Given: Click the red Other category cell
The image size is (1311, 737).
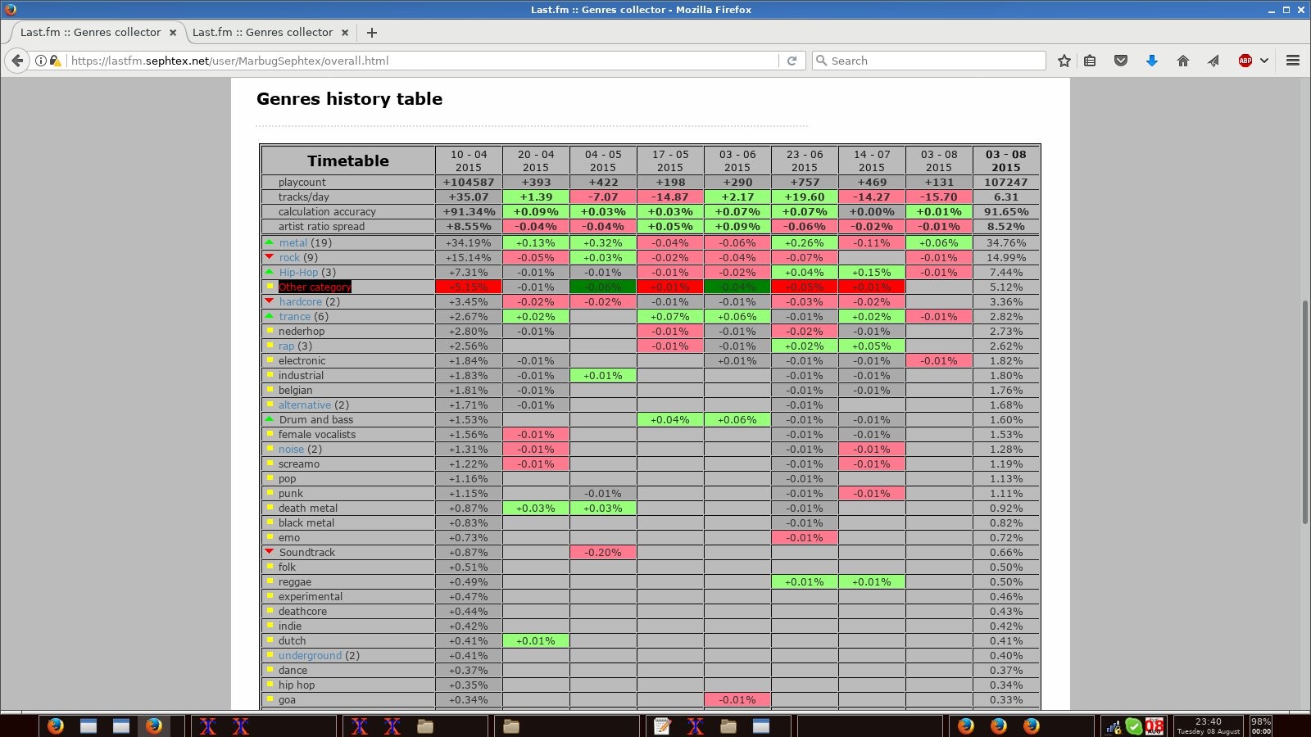Looking at the screenshot, I should click(x=315, y=287).
